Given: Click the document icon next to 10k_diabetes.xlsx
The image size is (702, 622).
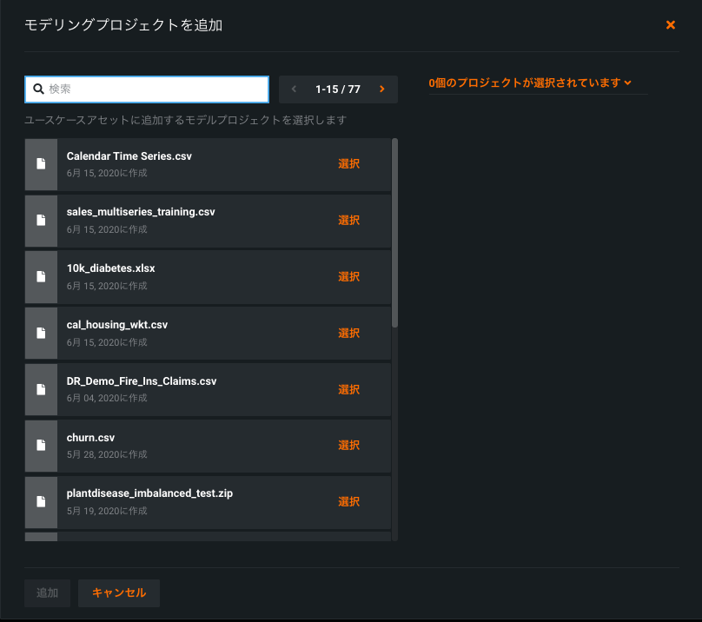Looking at the screenshot, I should (x=41, y=276).
